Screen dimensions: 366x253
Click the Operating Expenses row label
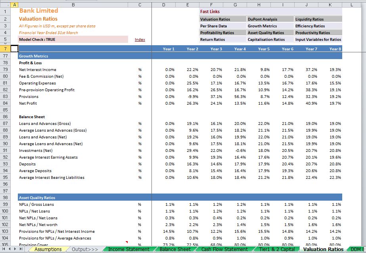[37, 83]
